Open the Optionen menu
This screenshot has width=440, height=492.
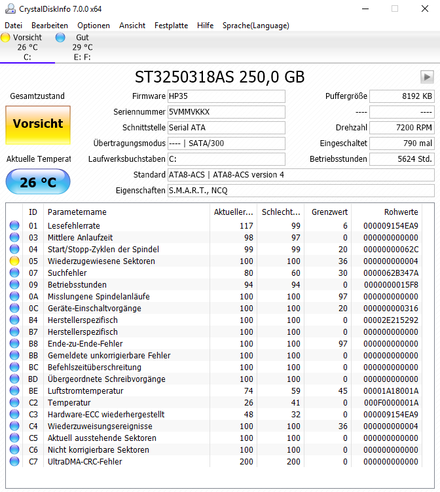click(94, 26)
